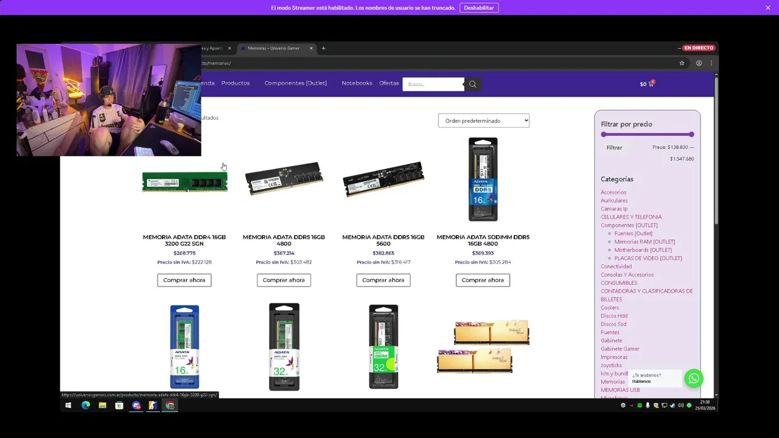Go to Ofertas in the navigation bar

(389, 83)
